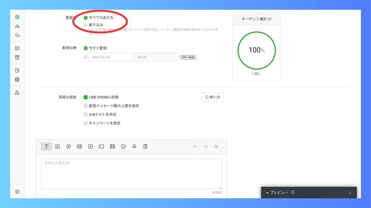Open the reply arrow icon in sidebar
Viewport: 371px width, 208px height.
tap(17, 35)
